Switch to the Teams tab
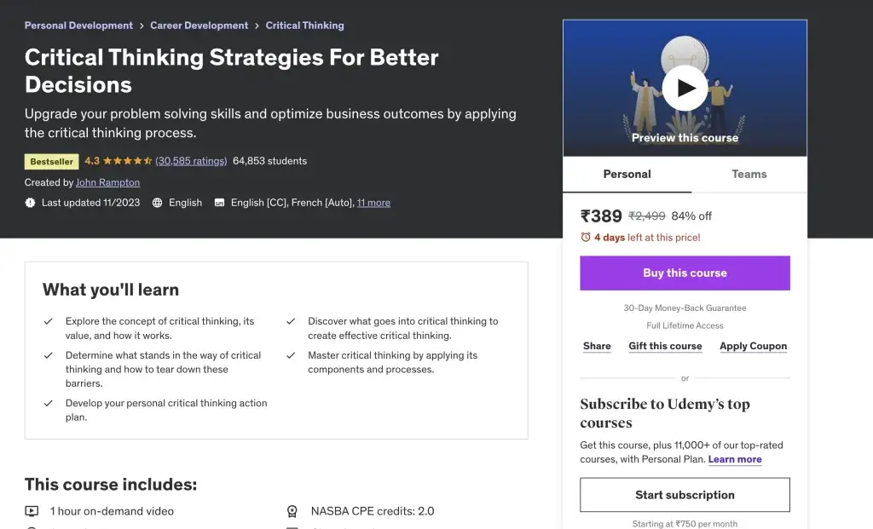This screenshot has height=529, width=873. point(749,175)
